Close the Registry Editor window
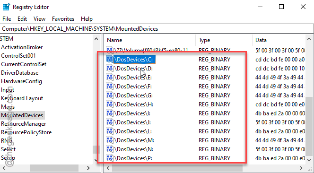This screenshot has width=314, height=173. [x=303, y=7]
